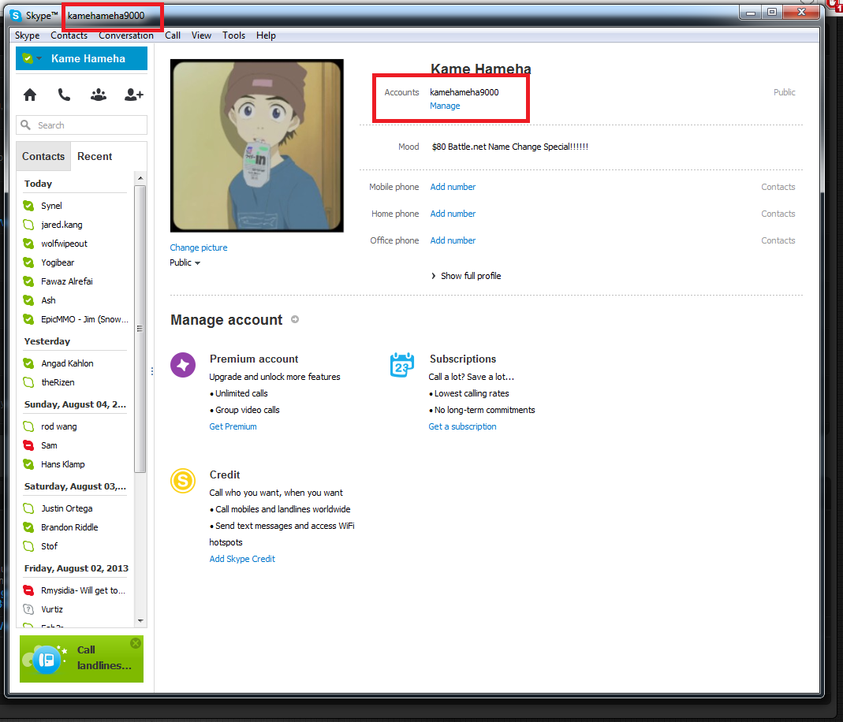843x722 pixels.
Task: Create a group using the people icon
Action: pos(99,95)
